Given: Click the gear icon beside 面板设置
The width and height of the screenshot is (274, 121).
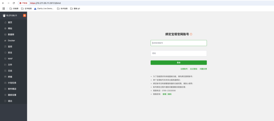Looking at the screenshot, I should (5, 95).
